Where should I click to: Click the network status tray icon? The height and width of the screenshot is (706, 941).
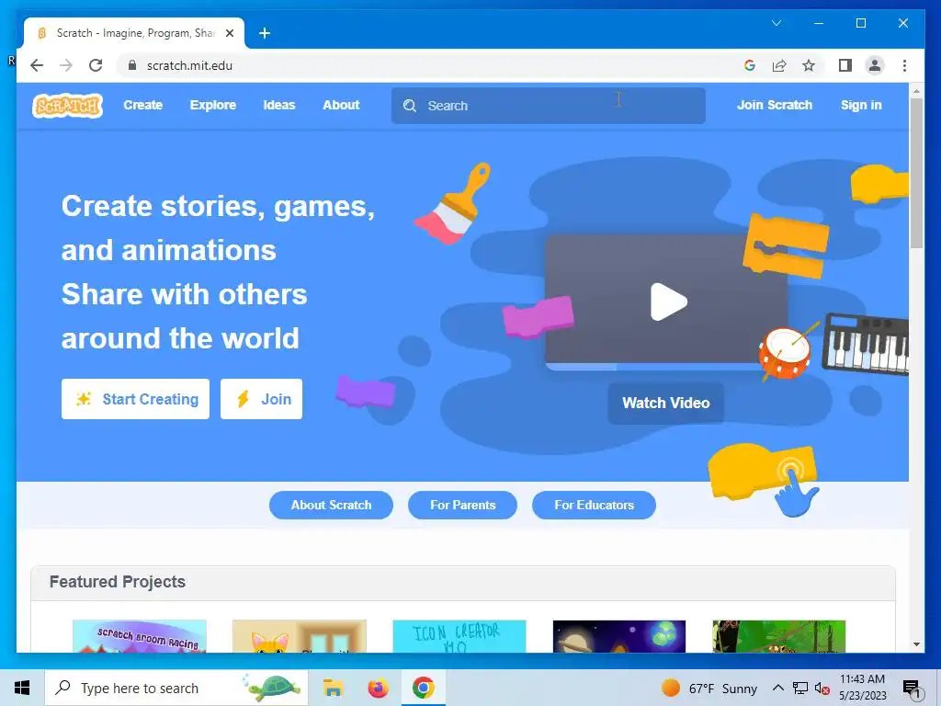tap(800, 688)
